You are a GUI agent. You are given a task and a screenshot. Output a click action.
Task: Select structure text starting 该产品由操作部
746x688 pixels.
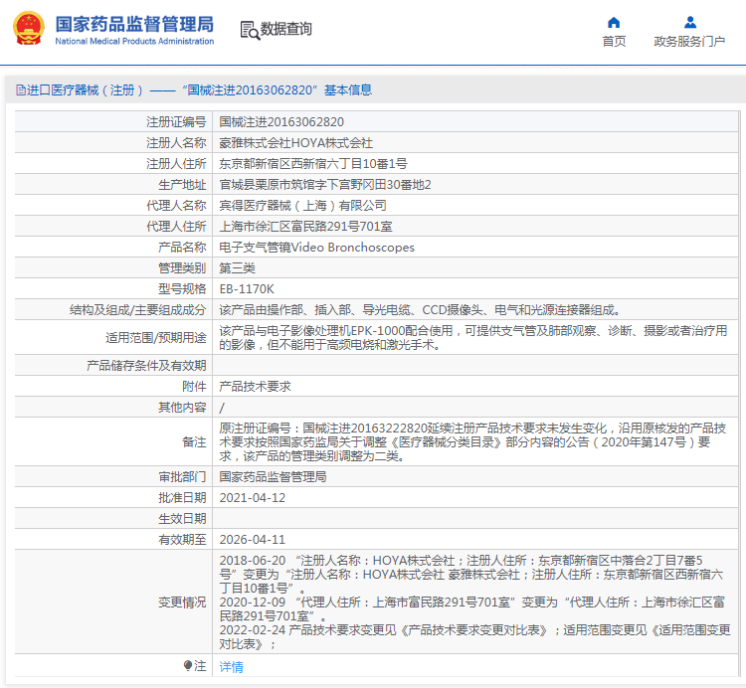421,310
